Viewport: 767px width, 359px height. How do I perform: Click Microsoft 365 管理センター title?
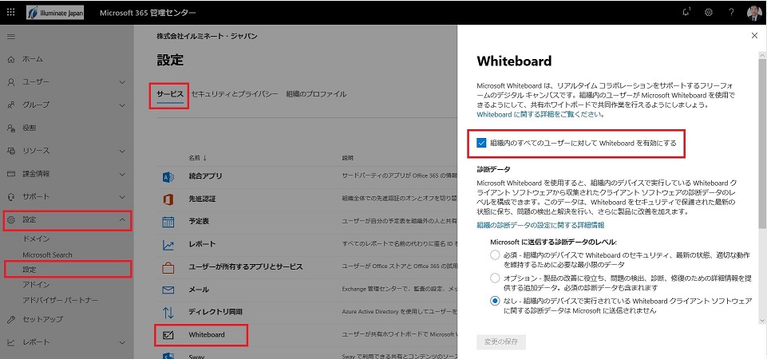(x=148, y=13)
